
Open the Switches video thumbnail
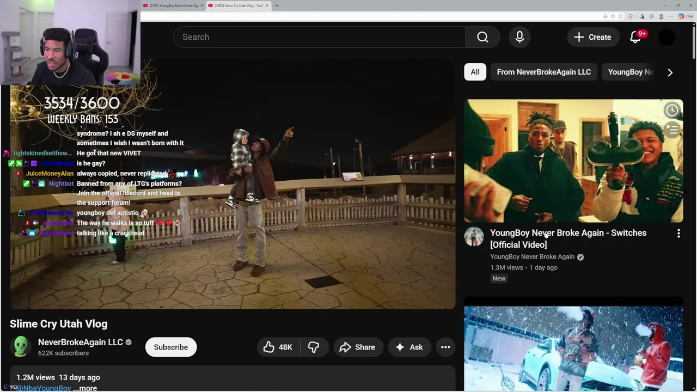pyautogui.click(x=573, y=161)
